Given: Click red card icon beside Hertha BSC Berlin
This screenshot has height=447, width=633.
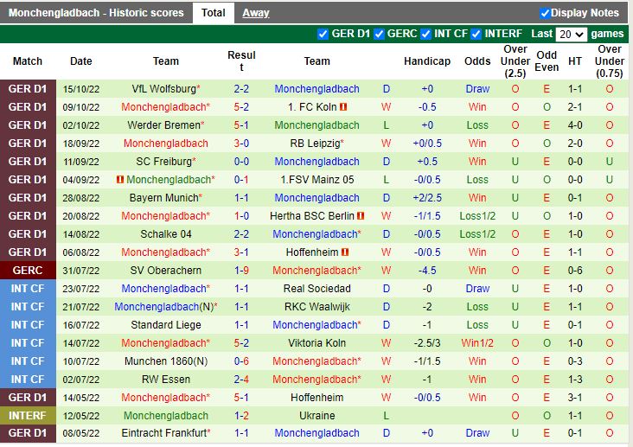Looking at the screenshot, I should point(361,216).
